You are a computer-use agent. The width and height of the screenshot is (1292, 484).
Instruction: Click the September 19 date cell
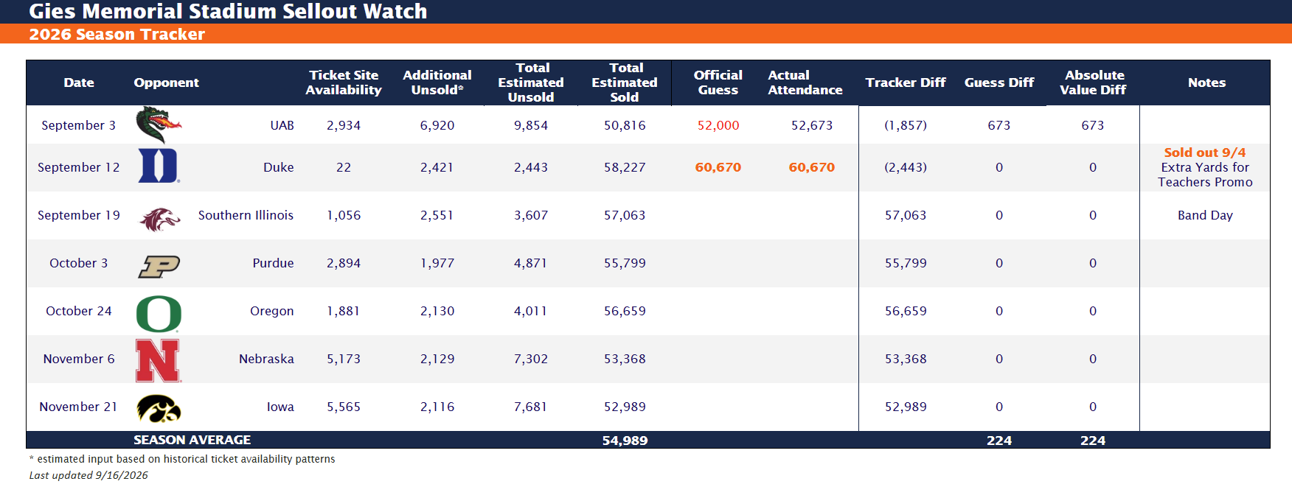tap(78, 215)
